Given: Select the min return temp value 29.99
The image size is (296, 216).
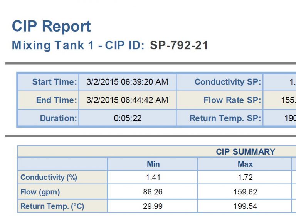Looking at the screenshot, I should point(153,206).
